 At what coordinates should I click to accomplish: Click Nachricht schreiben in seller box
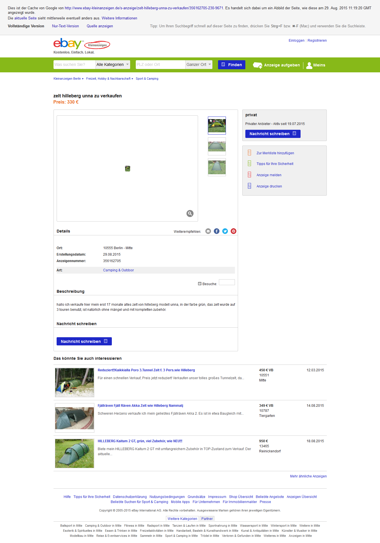click(273, 134)
